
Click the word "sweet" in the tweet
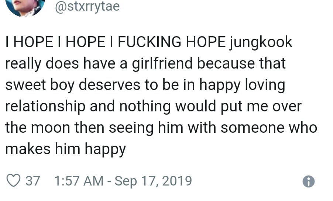[x=24, y=85]
